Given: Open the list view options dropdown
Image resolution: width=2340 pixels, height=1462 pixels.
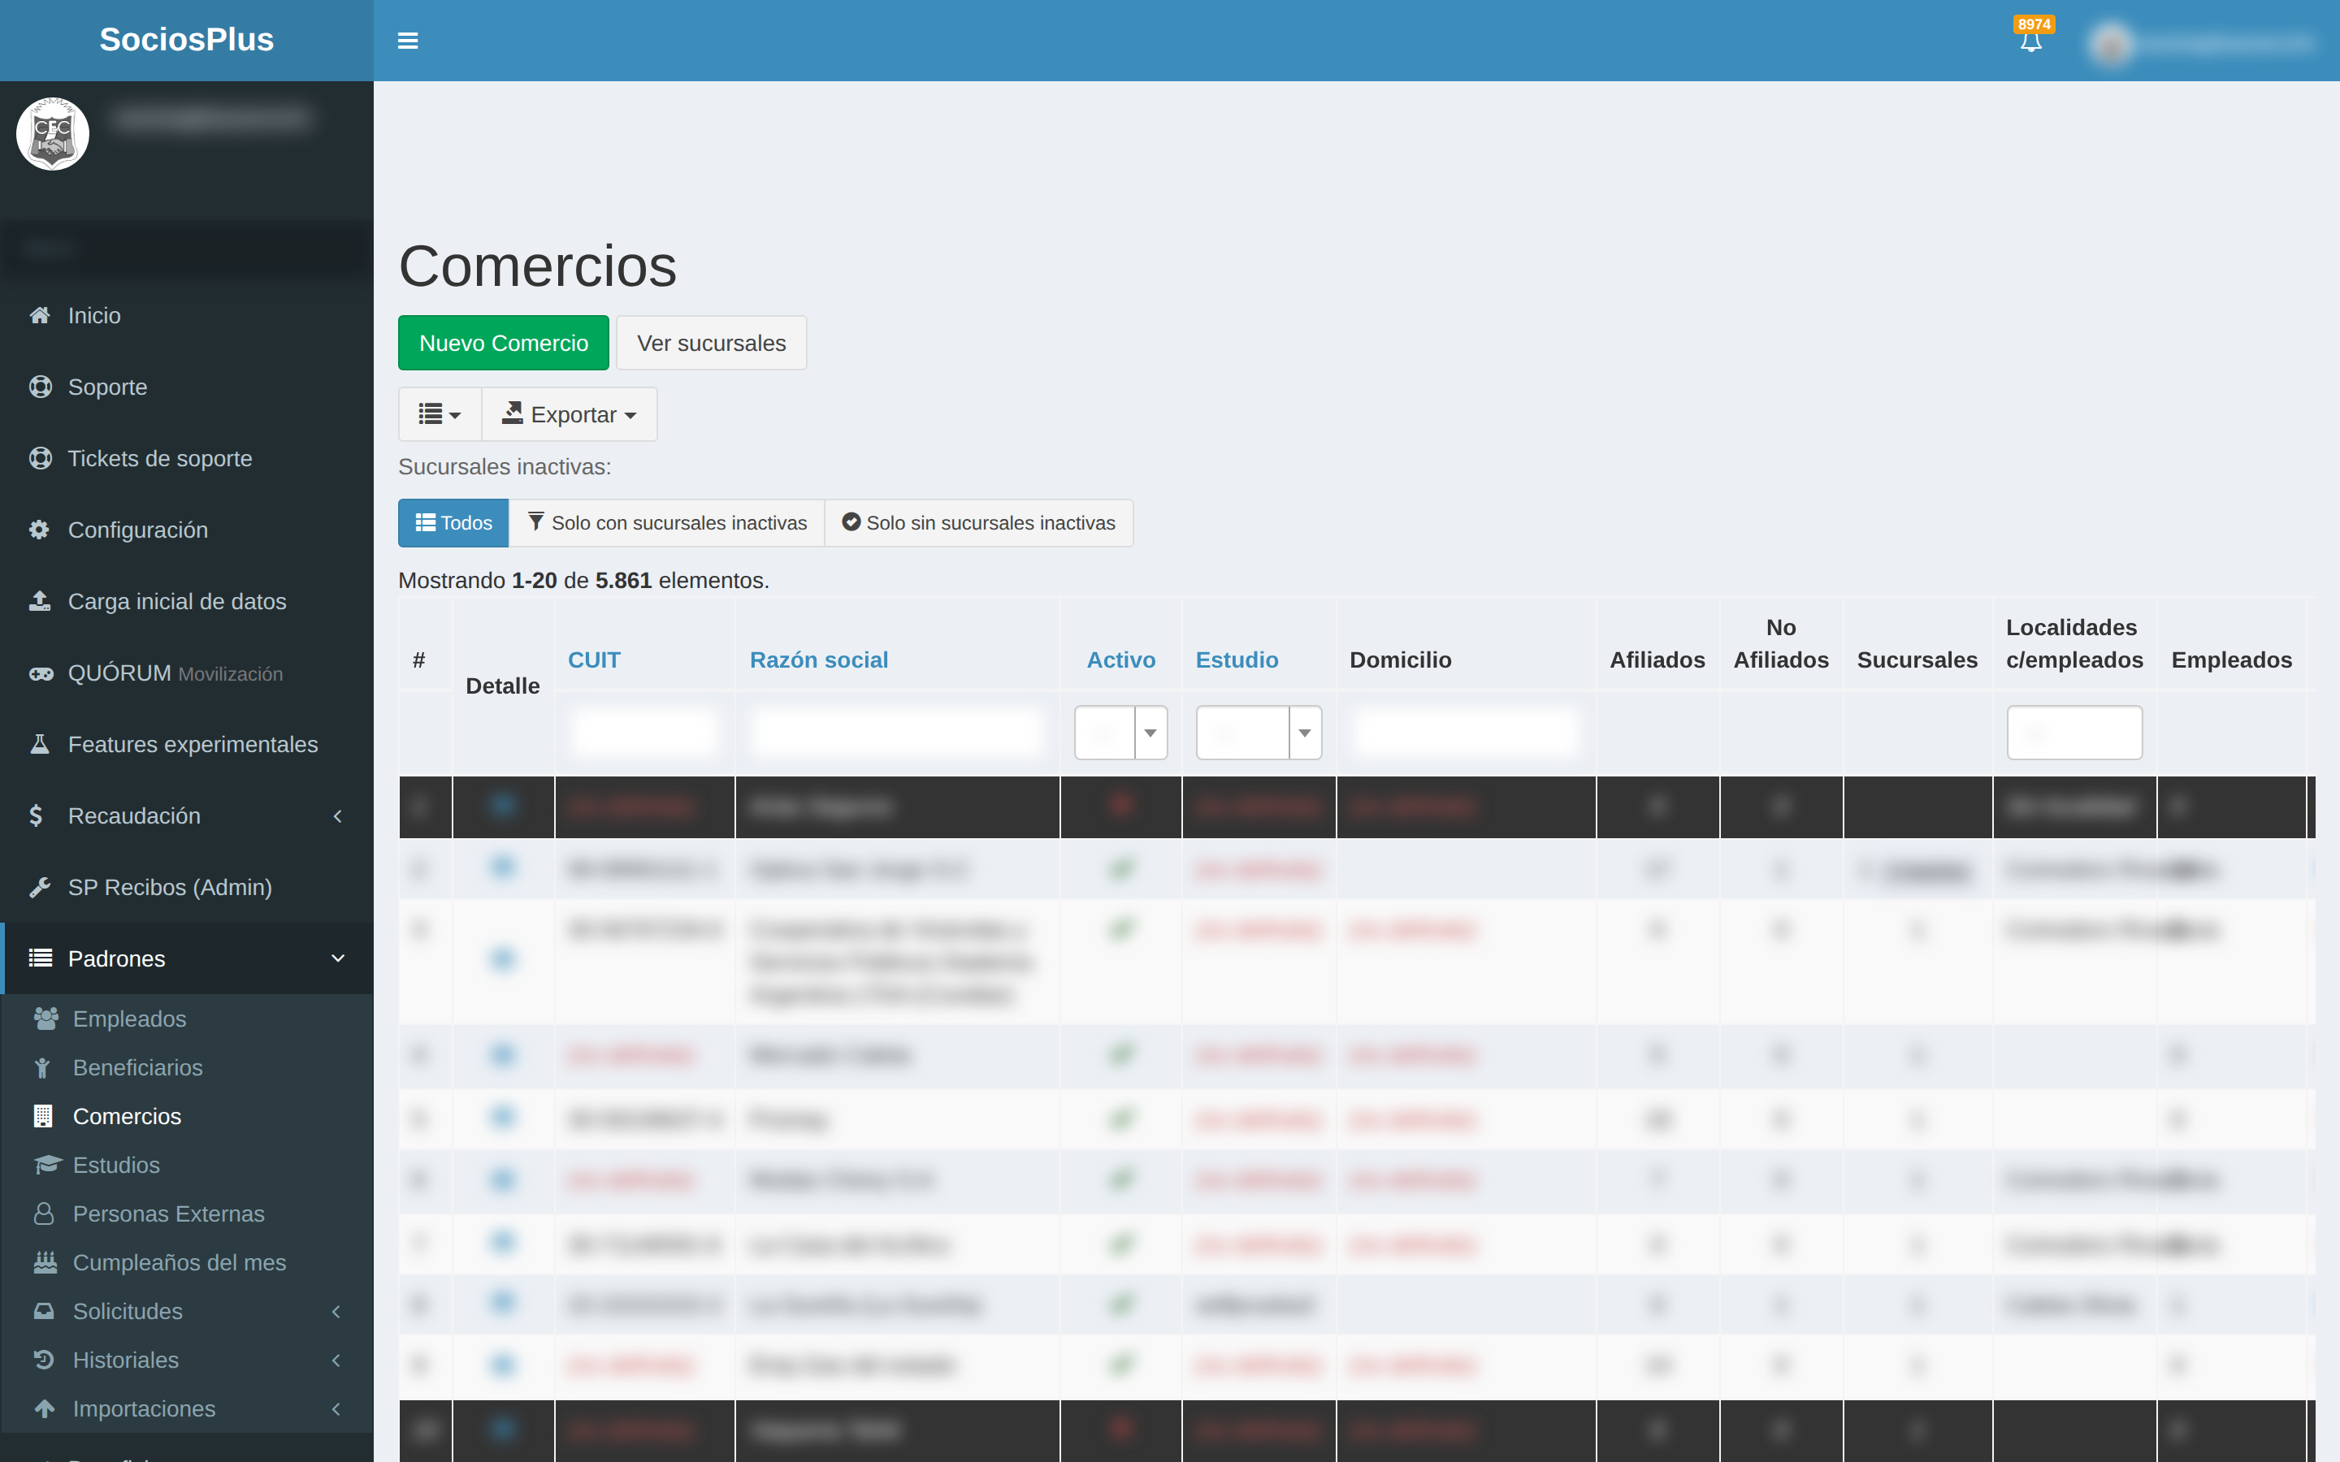Looking at the screenshot, I should pos(440,415).
